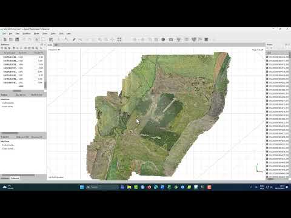291x218 pixels.
Task: Click the four-arrow Reset View icon
Action: click(x=119, y=39)
